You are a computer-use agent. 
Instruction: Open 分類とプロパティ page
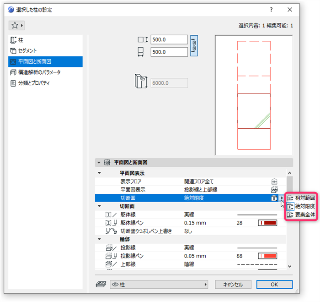coord(45,83)
